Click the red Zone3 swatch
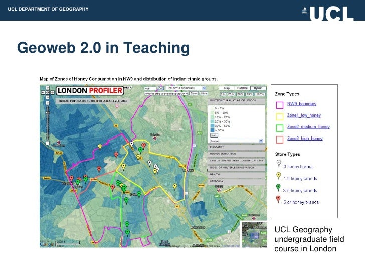The image size is (365, 274). coord(280,140)
